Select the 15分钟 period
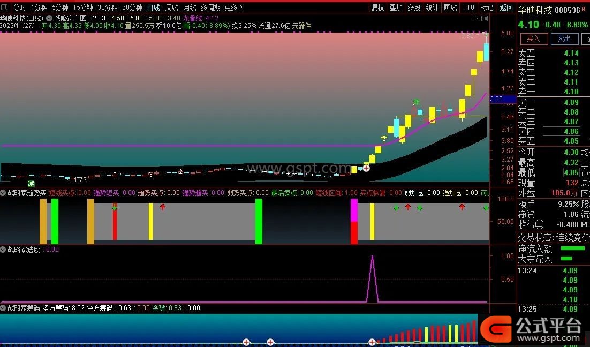Viewport: 590px width, 347px height. pos(83,7)
